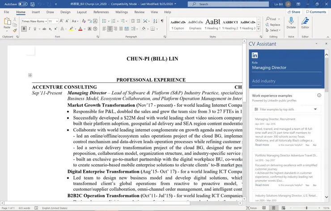Screen dimensions: 331x211
Task: Switch to the Insert tab
Action: 36,12
